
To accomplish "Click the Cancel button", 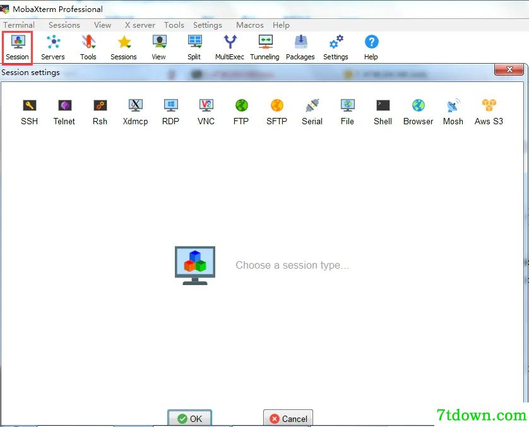I will coord(288,418).
